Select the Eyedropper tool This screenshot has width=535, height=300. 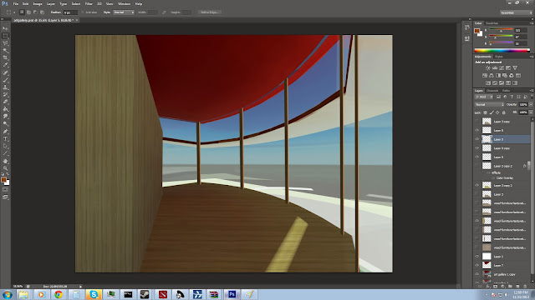coord(5,65)
